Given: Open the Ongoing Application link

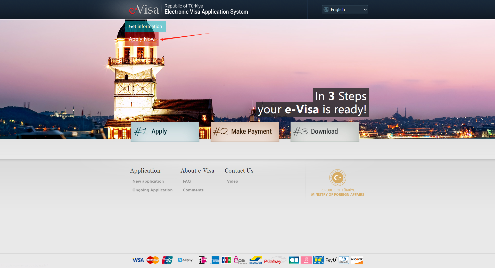Looking at the screenshot, I should point(152,190).
